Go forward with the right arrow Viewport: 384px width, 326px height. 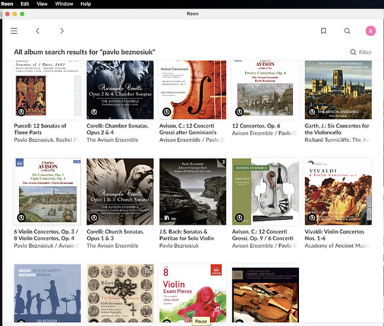click(x=61, y=31)
